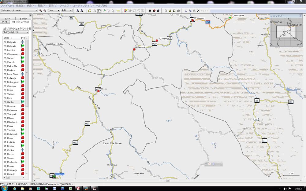Select the 05_Loznica waypoint row

(x=14, y=50)
